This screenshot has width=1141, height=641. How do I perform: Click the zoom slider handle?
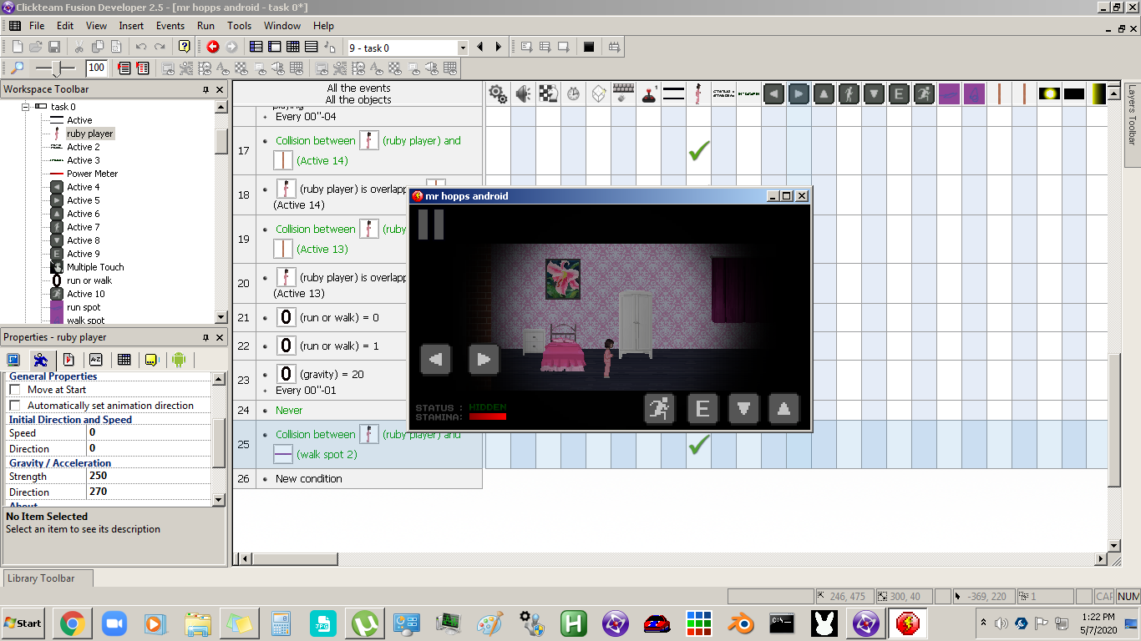(58, 68)
